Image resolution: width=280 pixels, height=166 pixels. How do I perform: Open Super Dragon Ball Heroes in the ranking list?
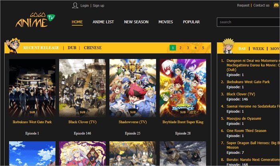(253, 145)
